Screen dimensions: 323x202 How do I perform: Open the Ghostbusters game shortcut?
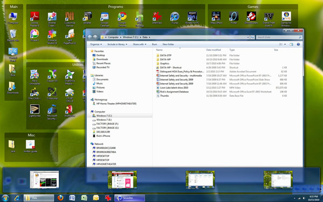[x=251, y=18]
